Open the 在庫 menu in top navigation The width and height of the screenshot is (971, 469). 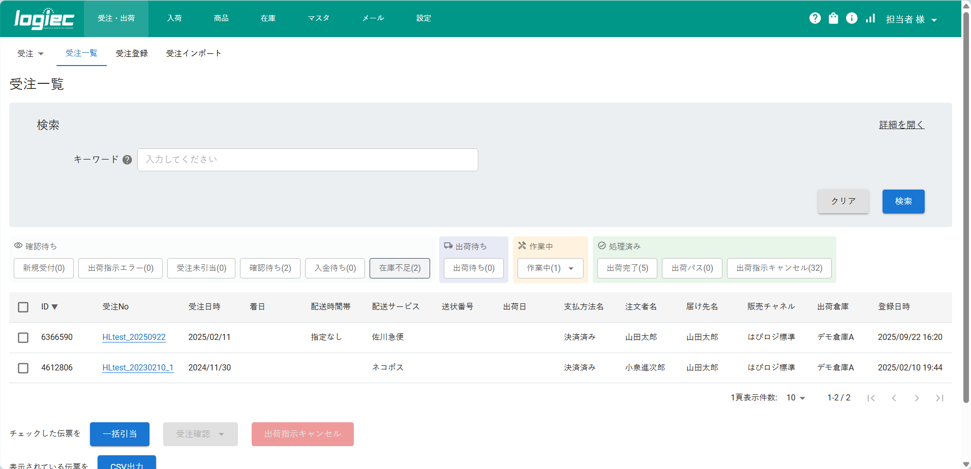pyautogui.click(x=268, y=18)
